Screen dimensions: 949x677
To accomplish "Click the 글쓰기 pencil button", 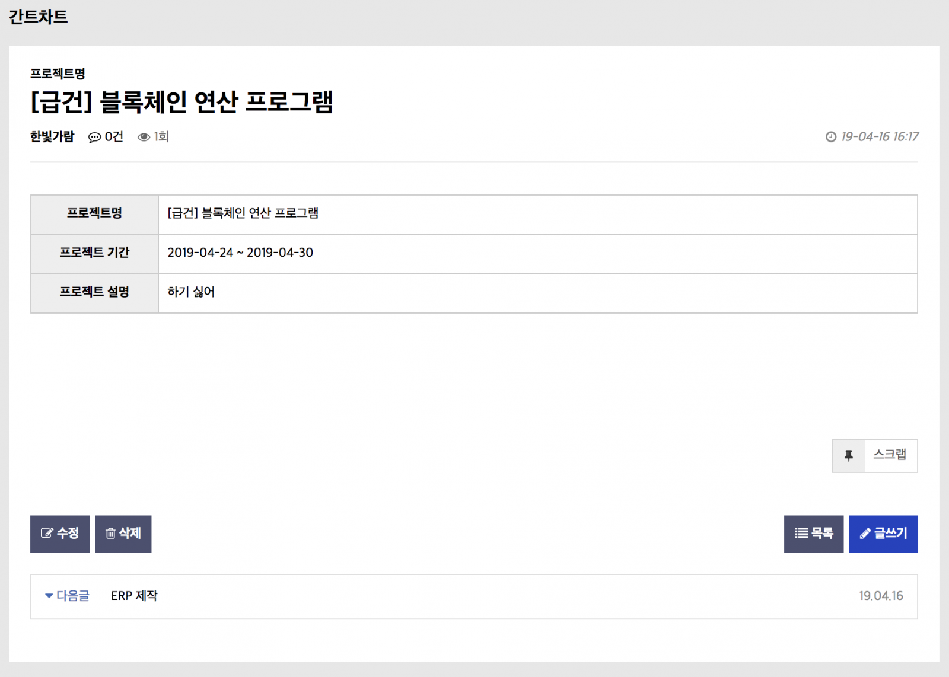I will click(883, 534).
